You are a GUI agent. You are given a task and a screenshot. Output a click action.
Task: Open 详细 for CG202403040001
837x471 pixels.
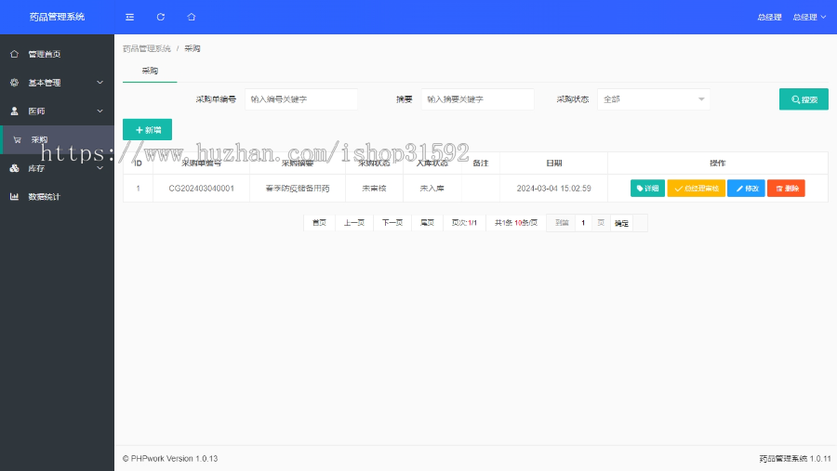(x=647, y=189)
